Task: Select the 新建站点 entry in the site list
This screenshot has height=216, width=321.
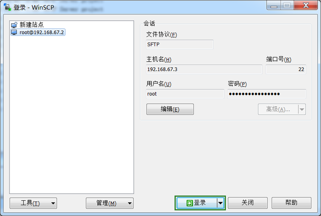Action: [27, 25]
